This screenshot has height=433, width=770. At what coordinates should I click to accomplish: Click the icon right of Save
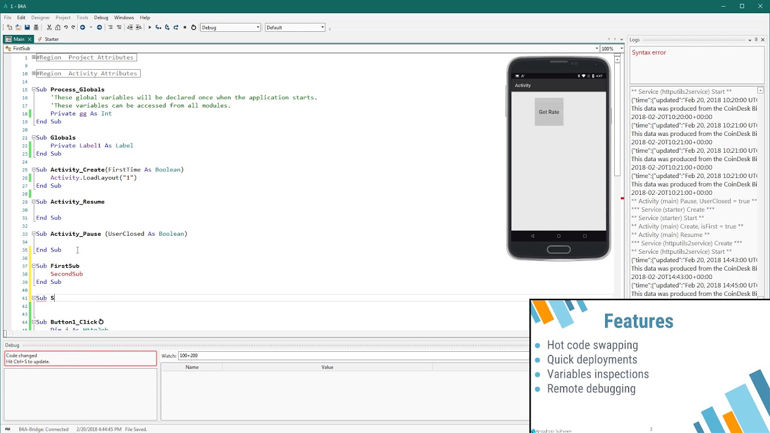(36, 27)
